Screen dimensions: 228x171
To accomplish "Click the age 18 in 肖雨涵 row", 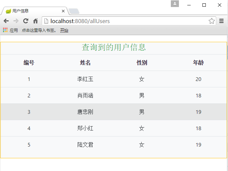I will (198, 96).
